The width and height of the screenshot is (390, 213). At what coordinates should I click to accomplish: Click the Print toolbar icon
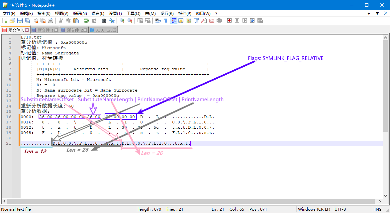(50, 21)
